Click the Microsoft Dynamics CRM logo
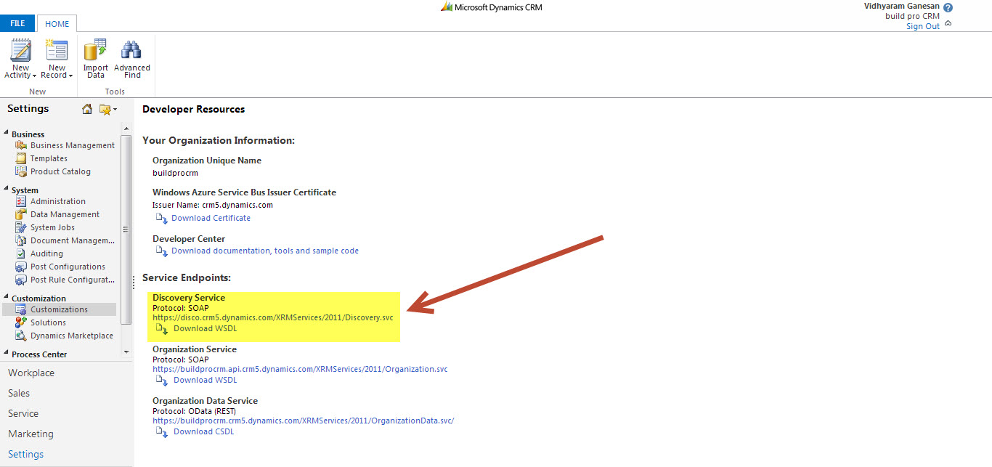Viewport: 992px width, 467px height. [x=491, y=7]
